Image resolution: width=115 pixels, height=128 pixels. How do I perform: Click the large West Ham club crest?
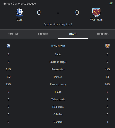[x=96, y=13]
